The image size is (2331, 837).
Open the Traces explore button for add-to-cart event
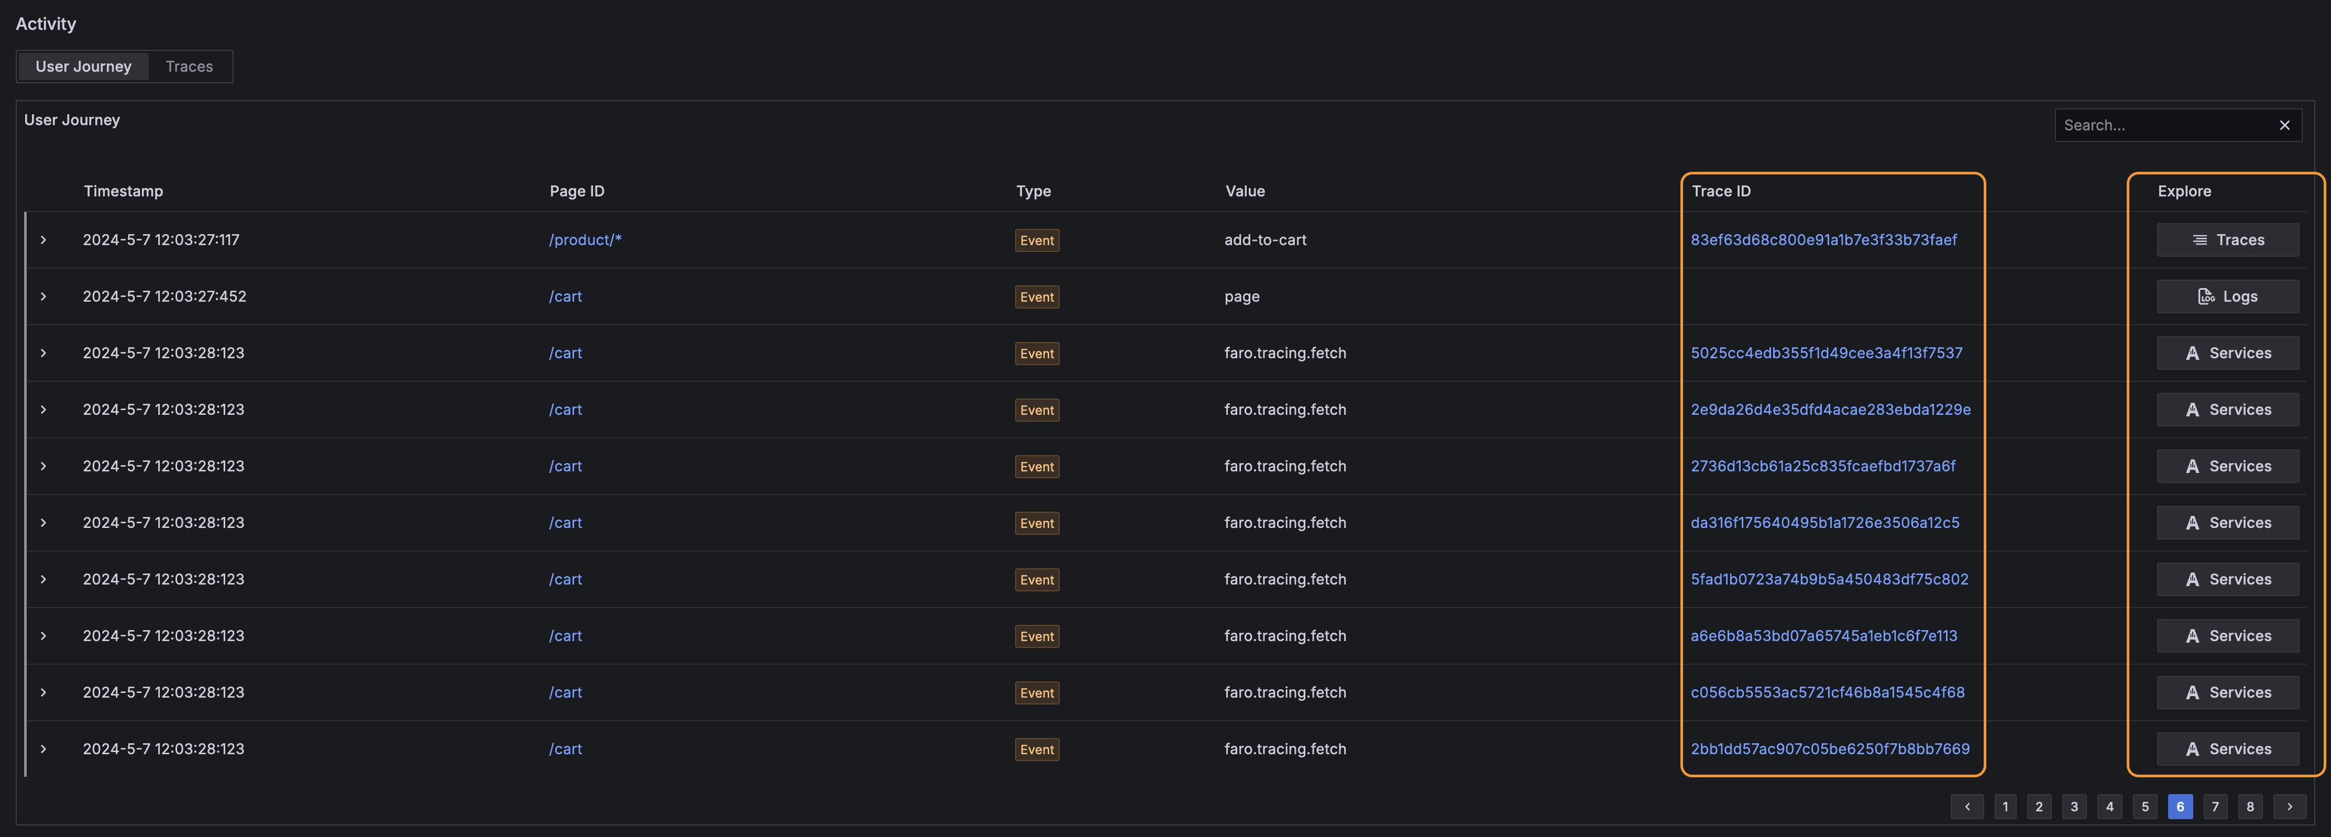[x=2227, y=240]
